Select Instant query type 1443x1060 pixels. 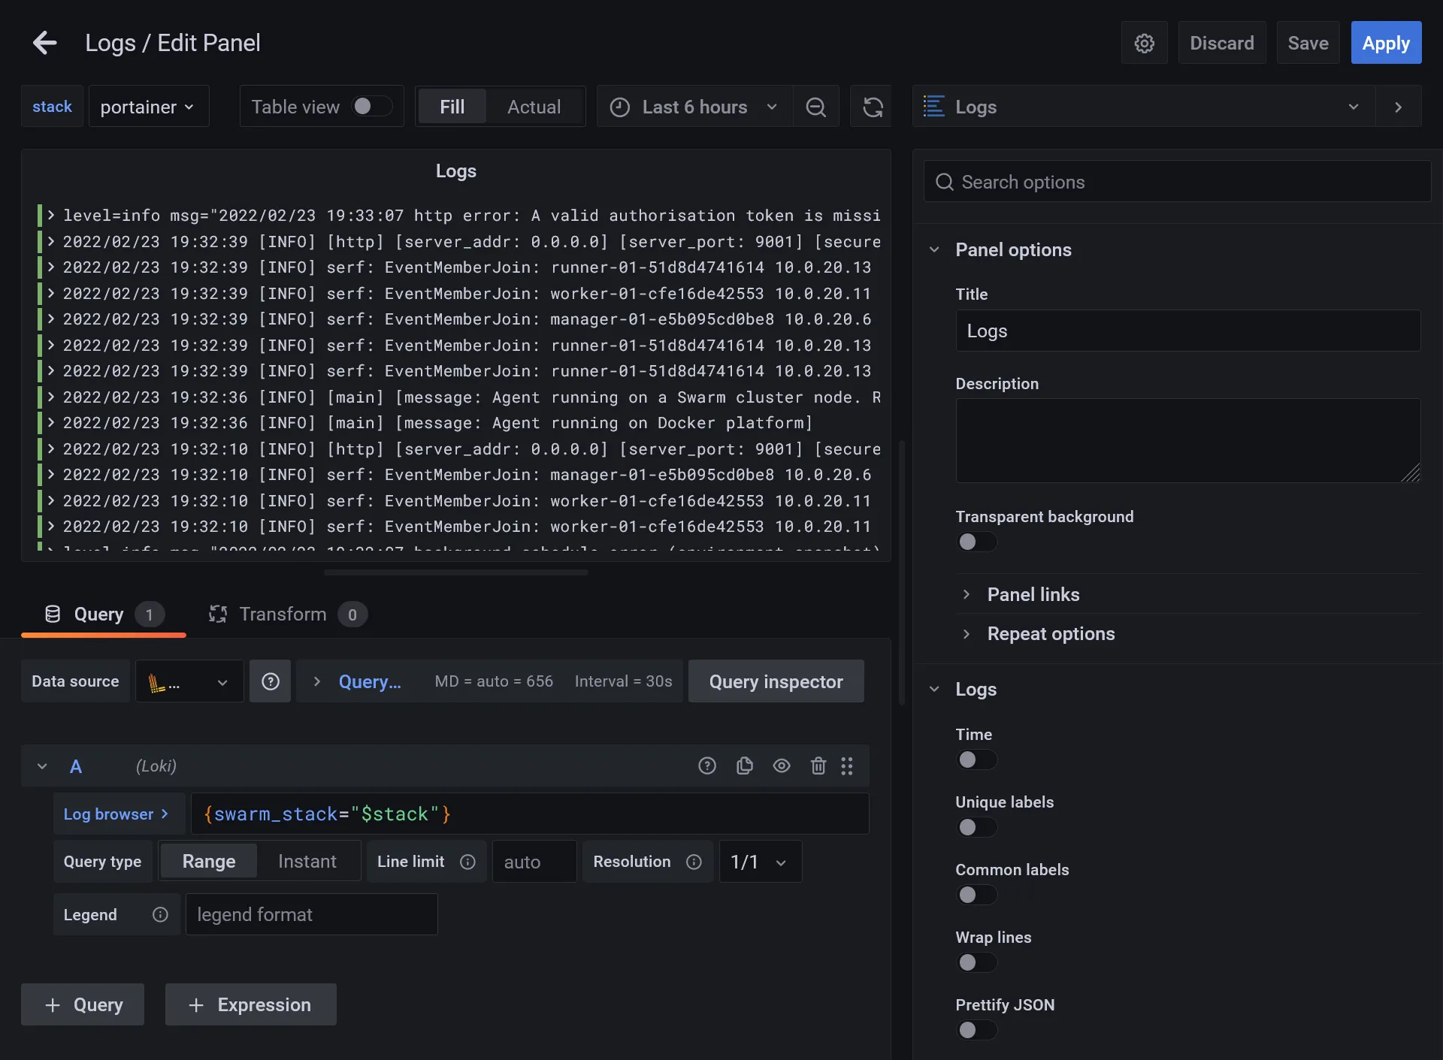(307, 861)
